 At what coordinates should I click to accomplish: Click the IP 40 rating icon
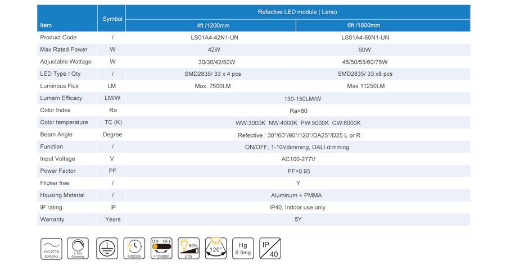pos(270,249)
